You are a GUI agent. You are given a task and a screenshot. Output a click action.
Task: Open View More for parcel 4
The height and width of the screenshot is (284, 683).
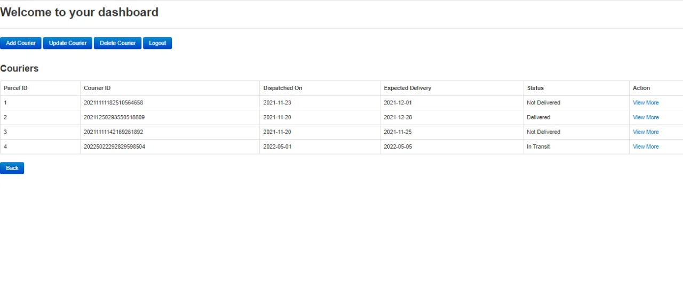click(x=646, y=147)
